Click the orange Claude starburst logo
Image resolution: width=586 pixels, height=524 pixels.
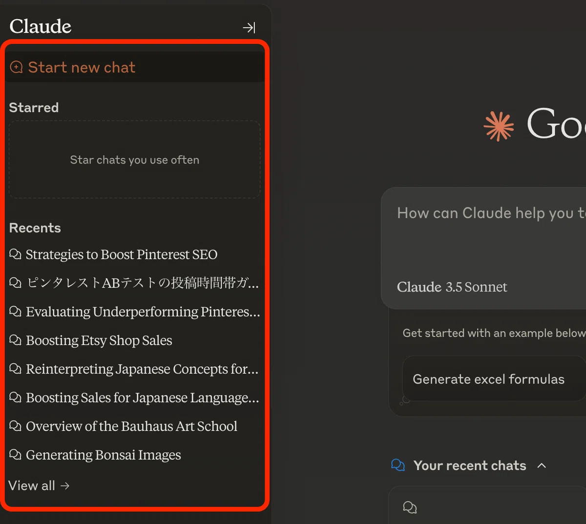499,126
